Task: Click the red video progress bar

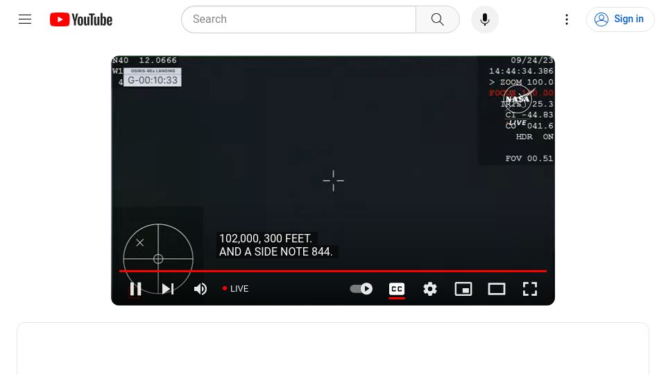Action: (333, 271)
